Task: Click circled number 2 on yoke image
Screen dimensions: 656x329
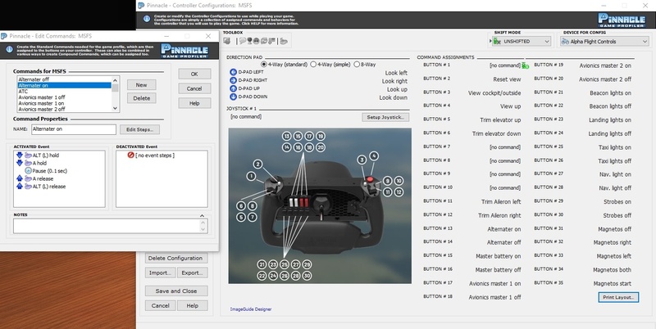Action: [257, 164]
